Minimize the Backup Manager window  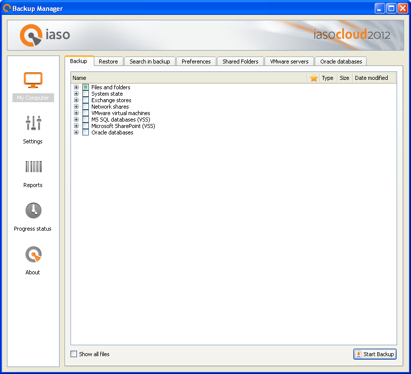[379, 8]
